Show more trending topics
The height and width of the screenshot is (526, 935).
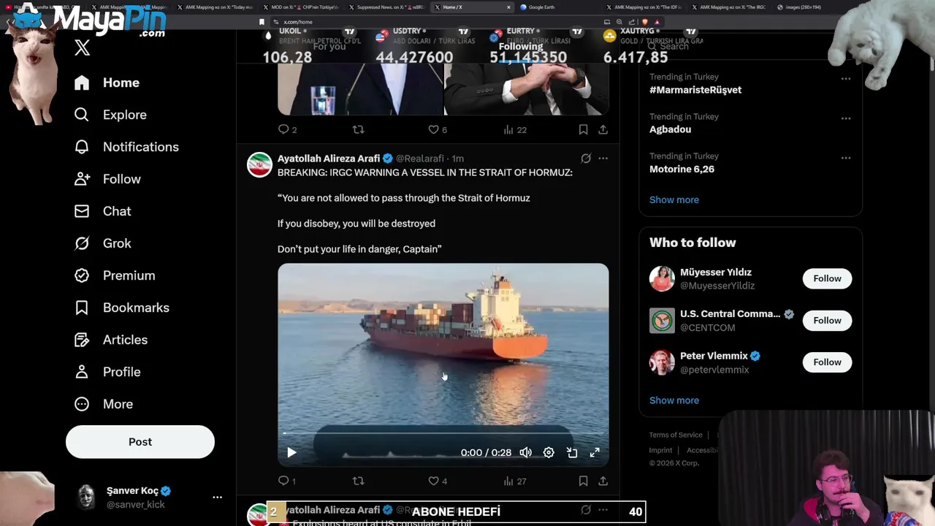[674, 199]
